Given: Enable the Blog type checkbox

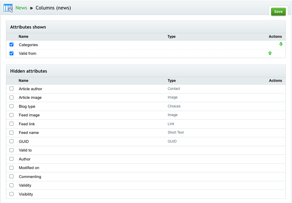Looking at the screenshot, I should tap(12, 106).
